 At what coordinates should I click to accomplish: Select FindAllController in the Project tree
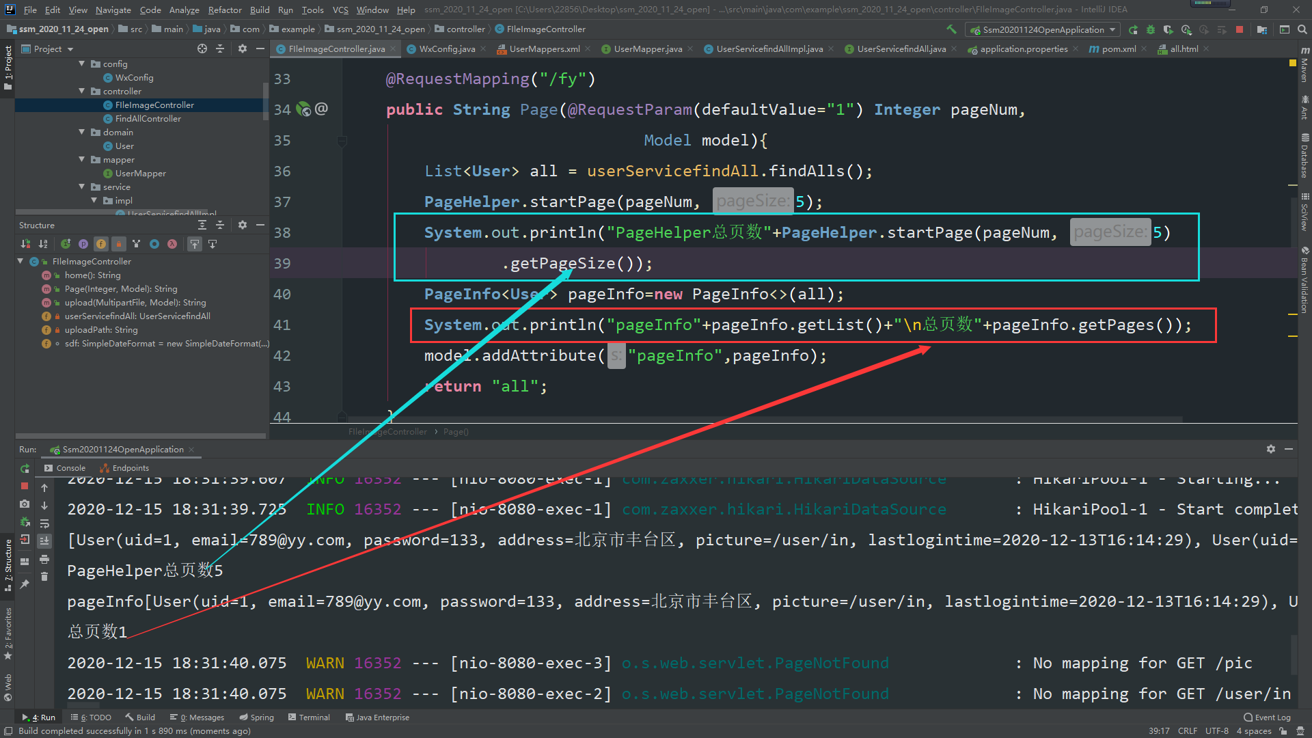(x=147, y=118)
